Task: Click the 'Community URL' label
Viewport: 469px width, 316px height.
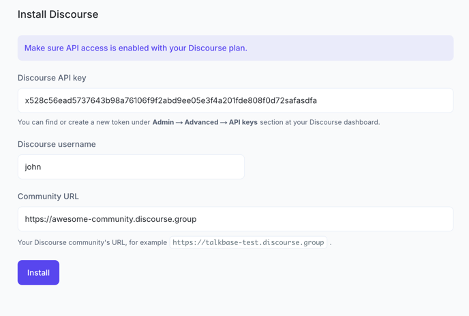Action: 48,196
